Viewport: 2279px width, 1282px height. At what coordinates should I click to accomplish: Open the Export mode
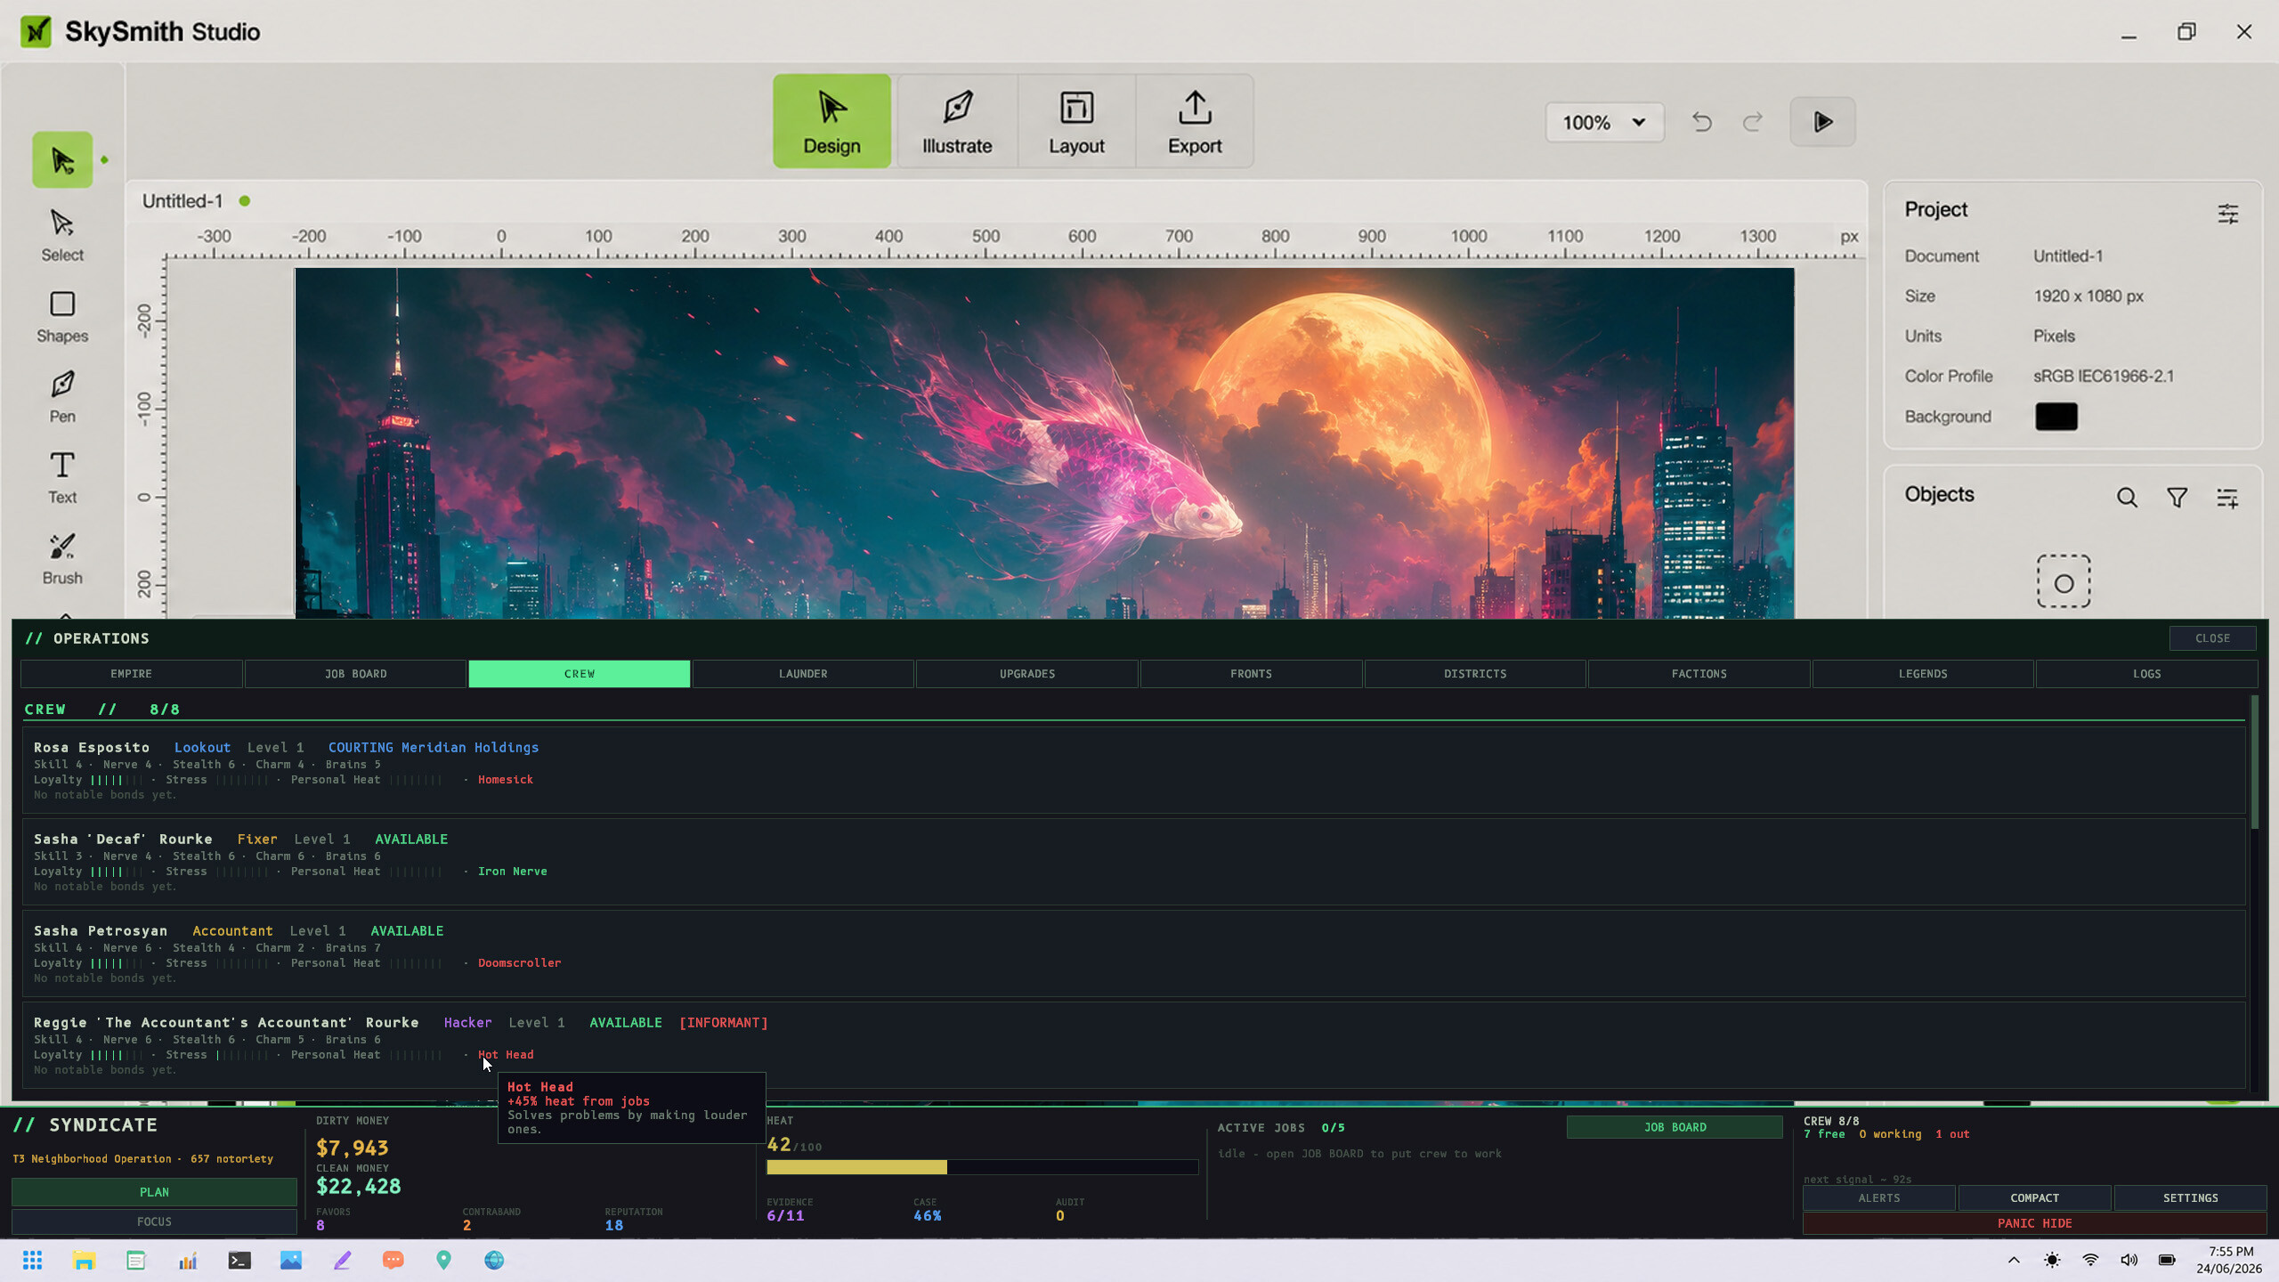[x=1195, y=121]
